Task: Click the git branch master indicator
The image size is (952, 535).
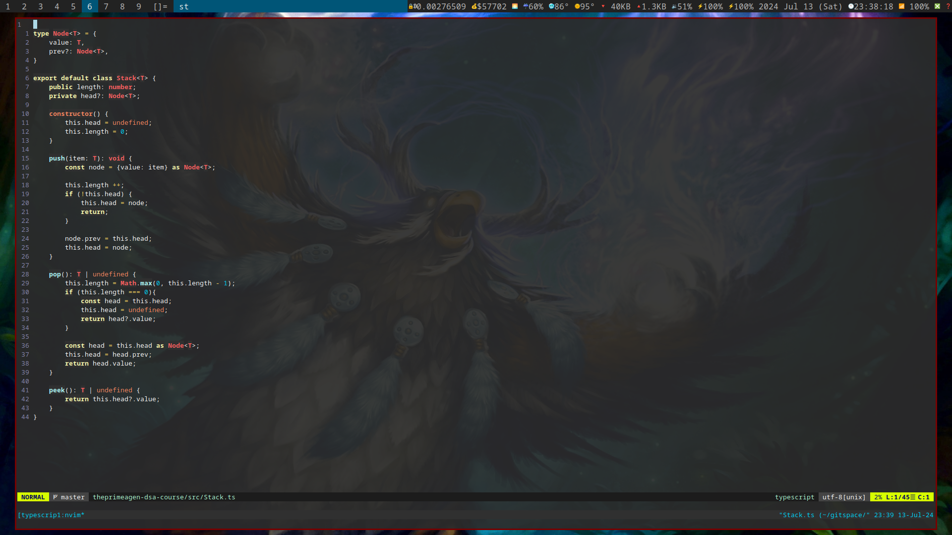Action: click(69, 497)
